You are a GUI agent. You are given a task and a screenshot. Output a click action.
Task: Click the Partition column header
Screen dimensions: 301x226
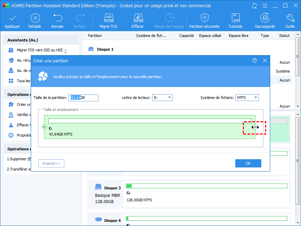click(x=95, y=36)
